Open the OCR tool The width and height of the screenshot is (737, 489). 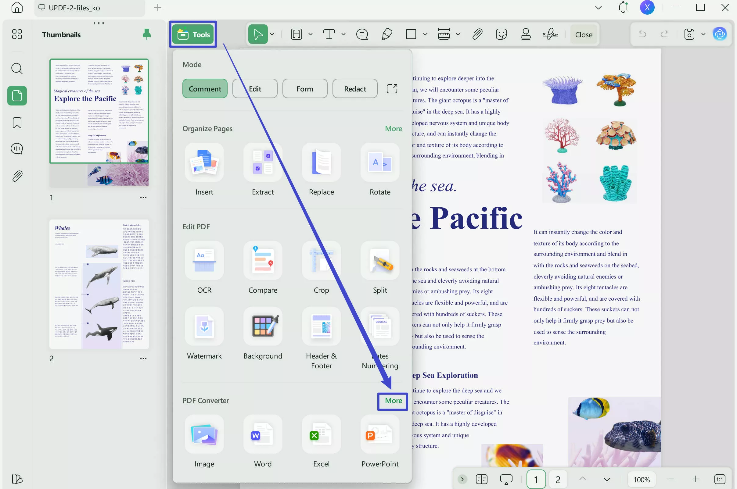click(204, 268)
